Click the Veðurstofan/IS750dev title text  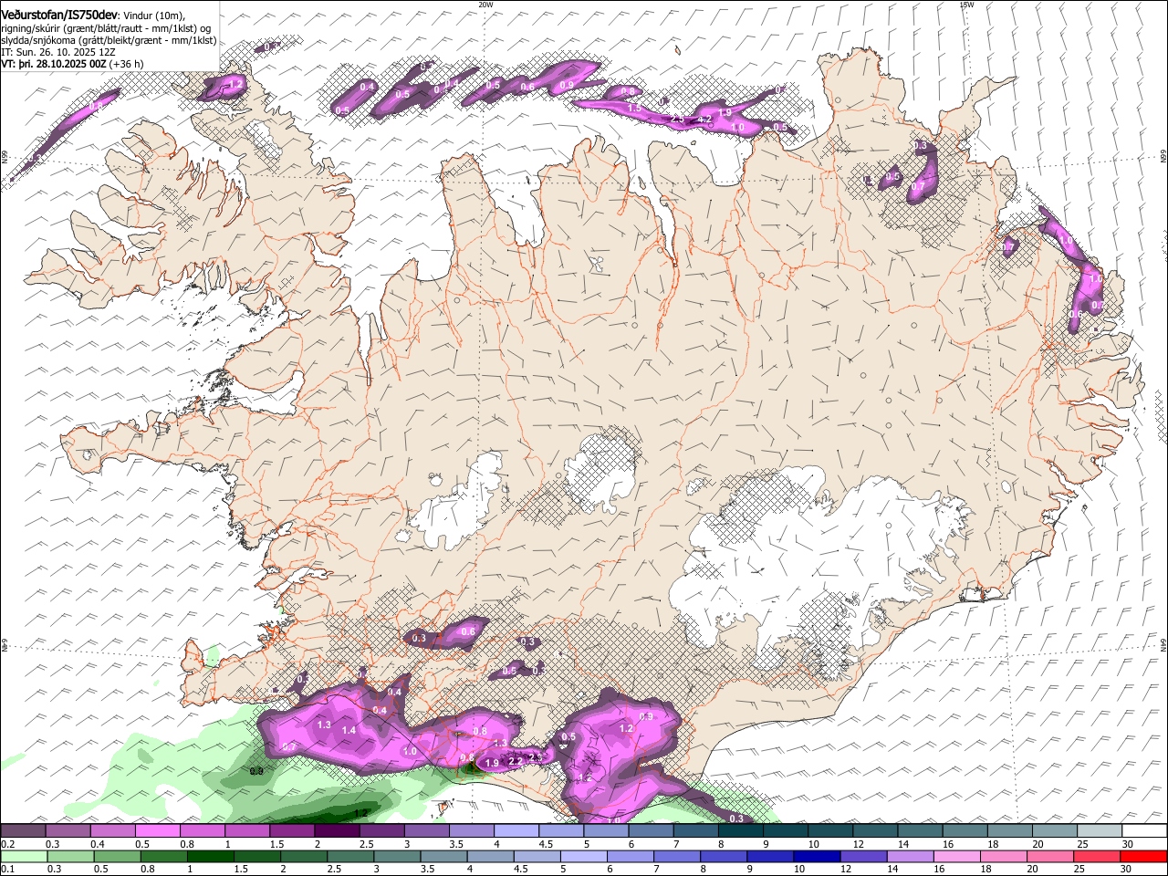coord(59,15)
